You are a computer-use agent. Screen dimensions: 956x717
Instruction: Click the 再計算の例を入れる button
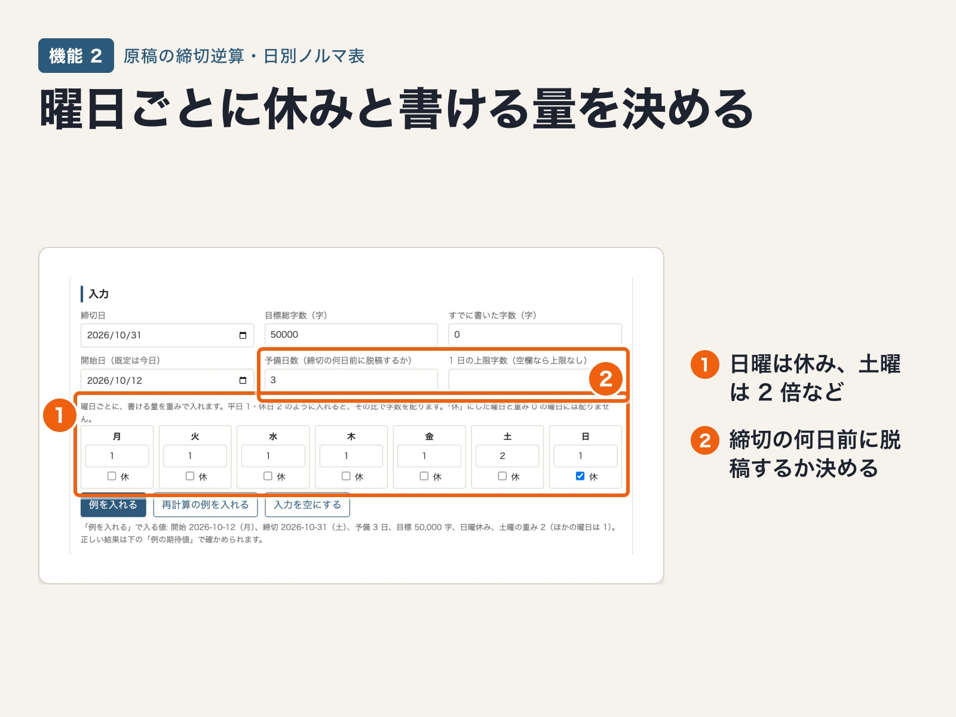[206, 505]
